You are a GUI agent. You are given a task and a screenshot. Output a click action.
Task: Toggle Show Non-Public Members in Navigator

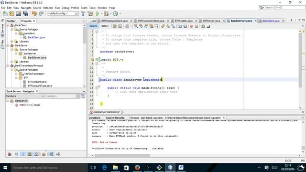pyautogui.click(x=30, y=154)
